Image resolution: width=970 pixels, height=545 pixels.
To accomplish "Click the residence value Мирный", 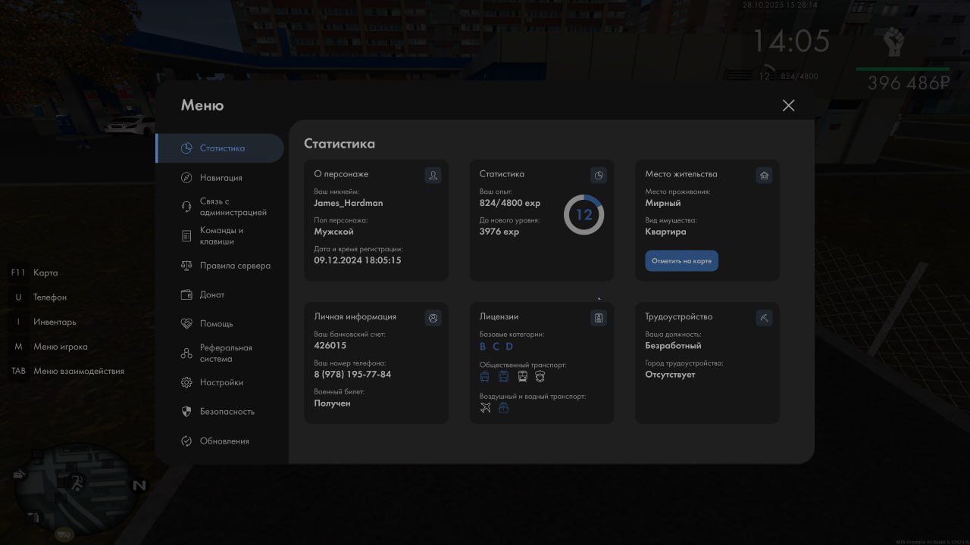I will pyautogui.click(x=663, y=203).
